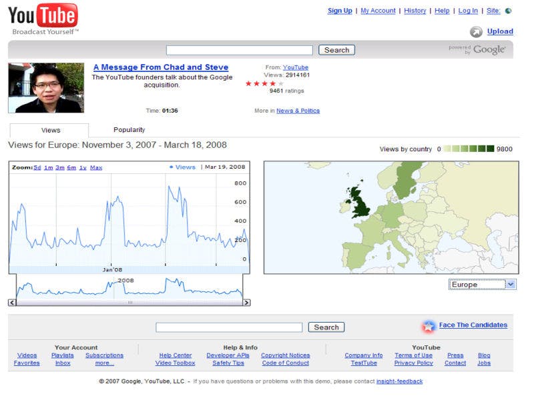Open the Help Center link
The height and width of the screenshot is (400, 534).
(x=176, y=355)
